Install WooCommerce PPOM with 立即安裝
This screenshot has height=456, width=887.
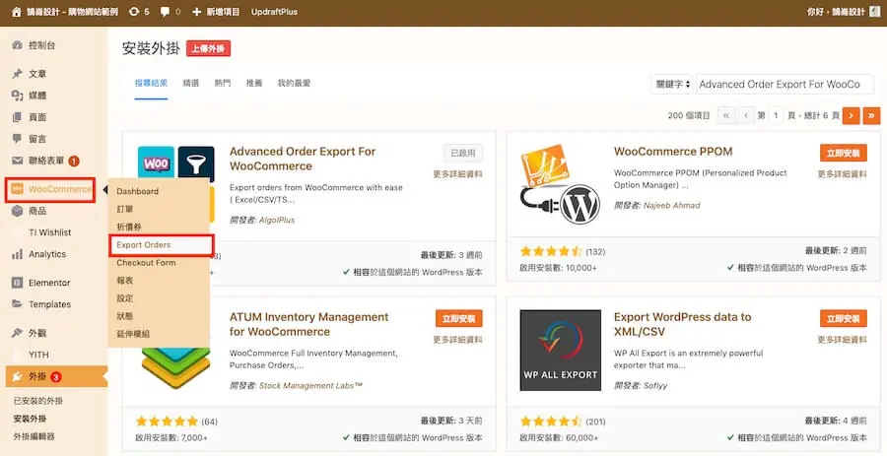point(844,153)
